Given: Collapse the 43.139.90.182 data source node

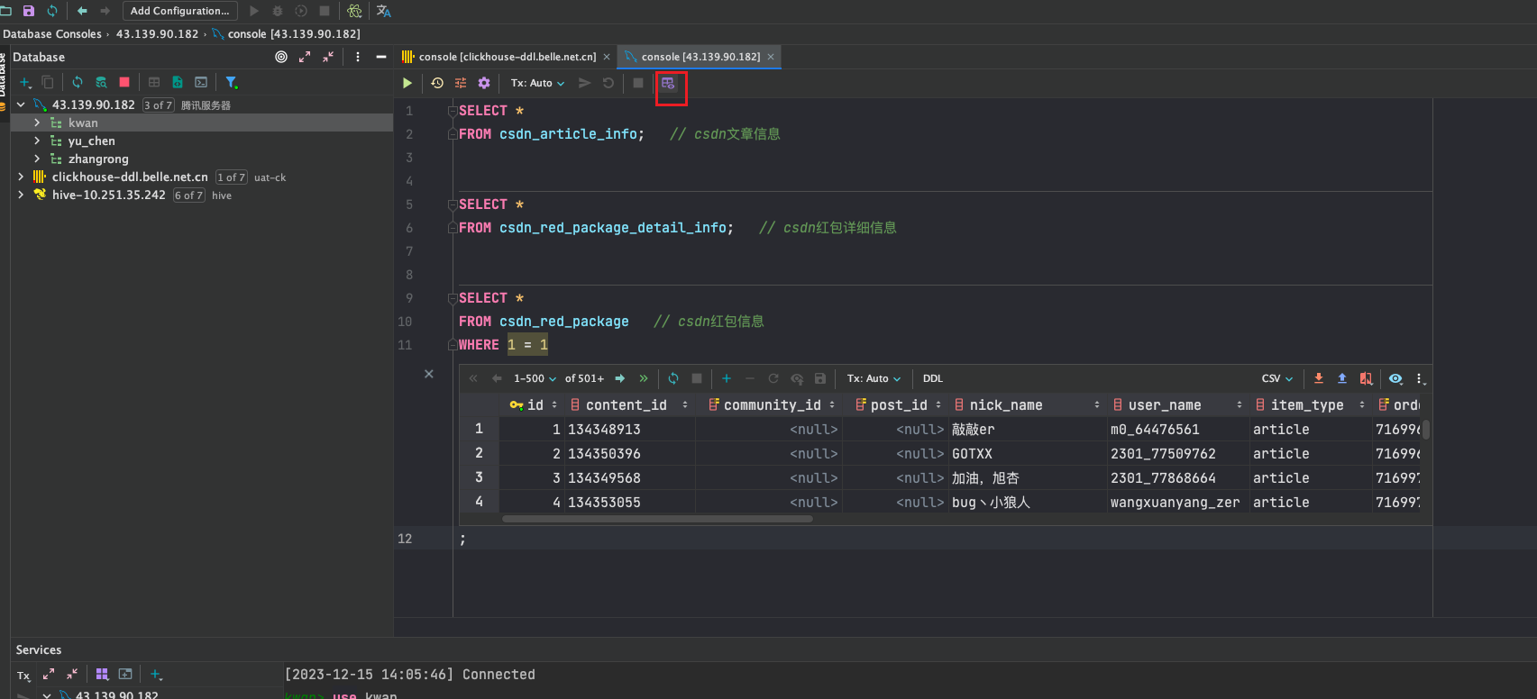Looking at the screenshot, I should pyautogui.click(x=21, y=104).
